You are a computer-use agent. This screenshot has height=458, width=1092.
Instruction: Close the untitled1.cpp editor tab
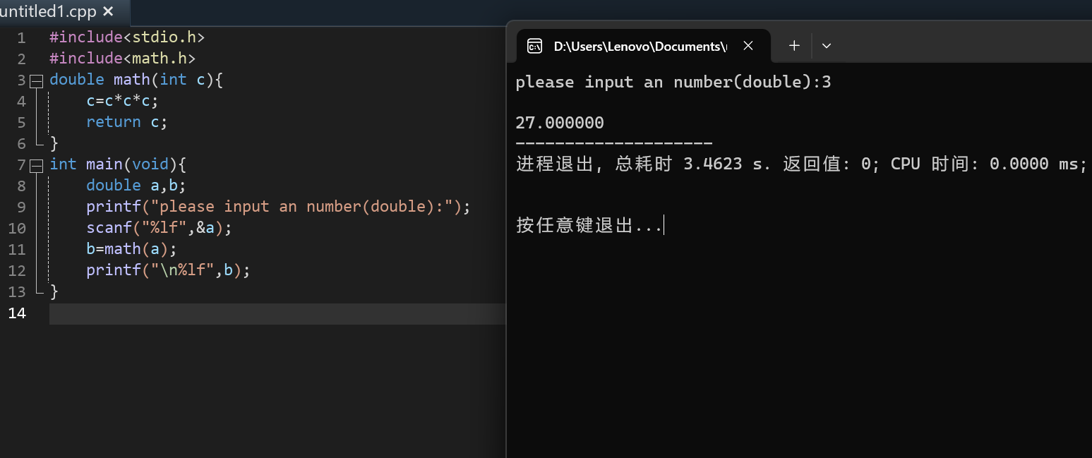(108, 12)
